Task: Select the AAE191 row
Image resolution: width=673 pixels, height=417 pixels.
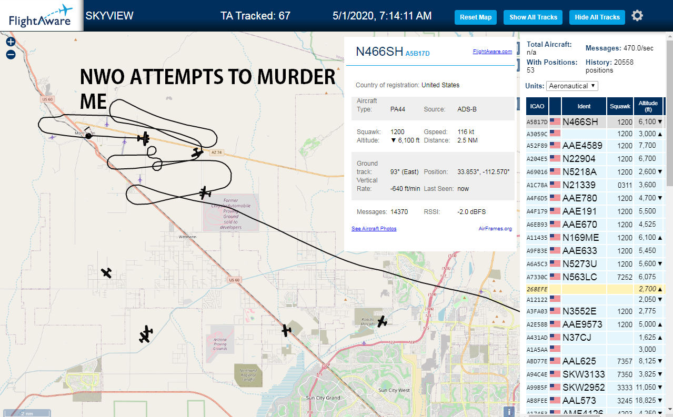Action: click(x=595, y=211)
